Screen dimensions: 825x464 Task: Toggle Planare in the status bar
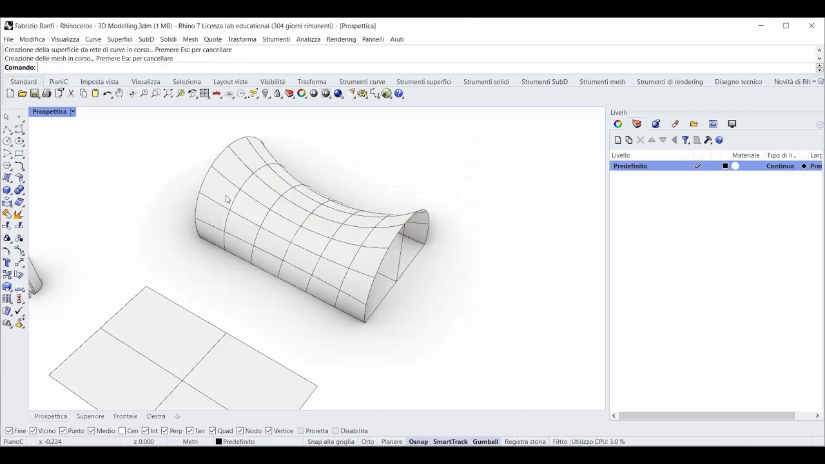pyautogui.click(x=392, y=441)
